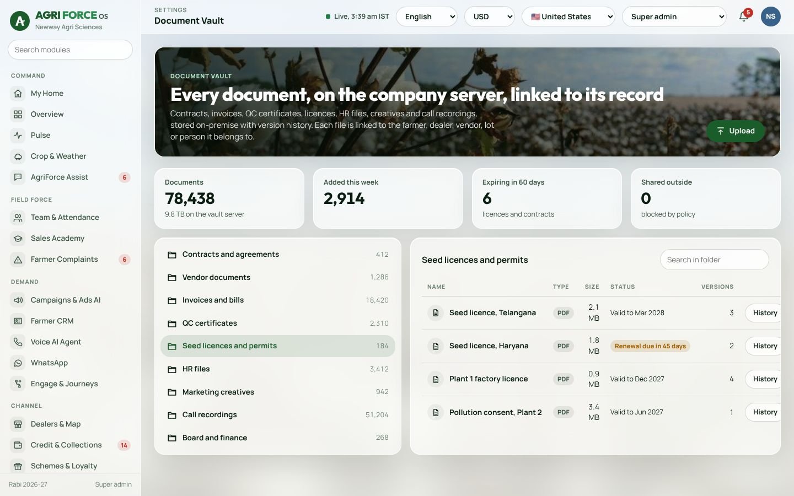The width and height of the screenshot is (794, 496).
Task: Click the Added this week card
Action: point(388,198)
